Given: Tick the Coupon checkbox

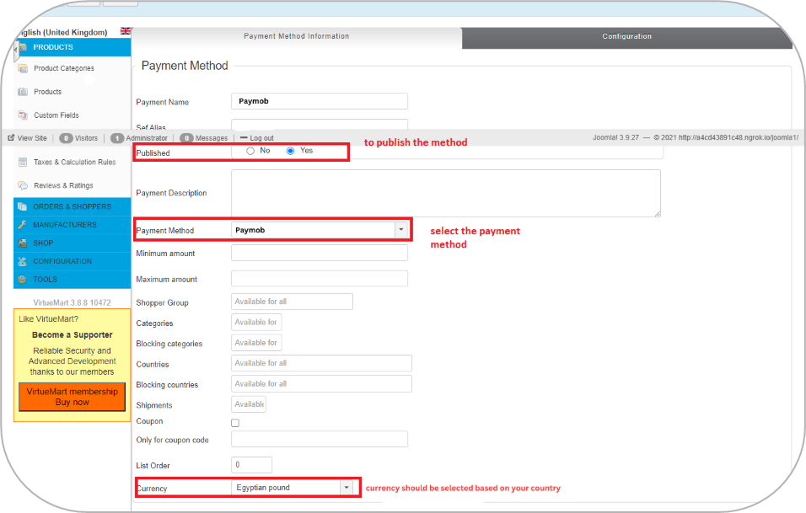Looking at the screenshot, I should (235, 423).
